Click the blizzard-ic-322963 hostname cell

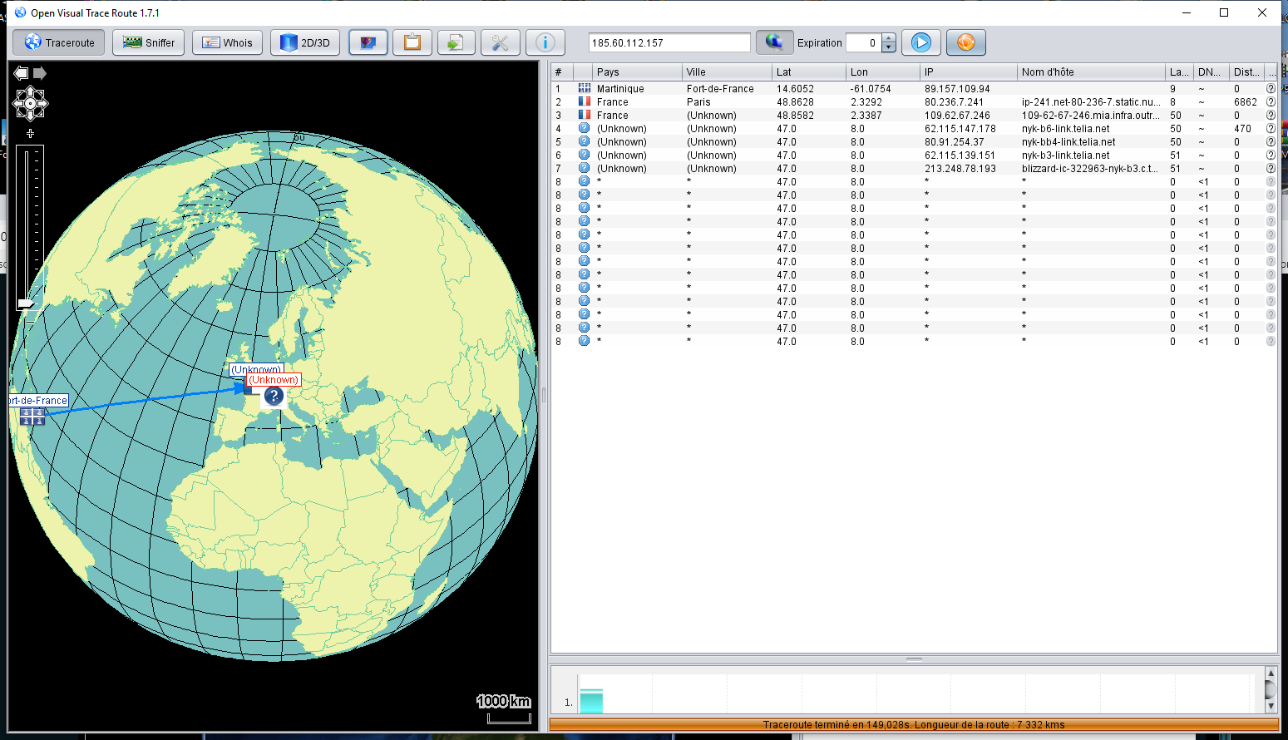pyautogui.click(x=1090, y=169)
